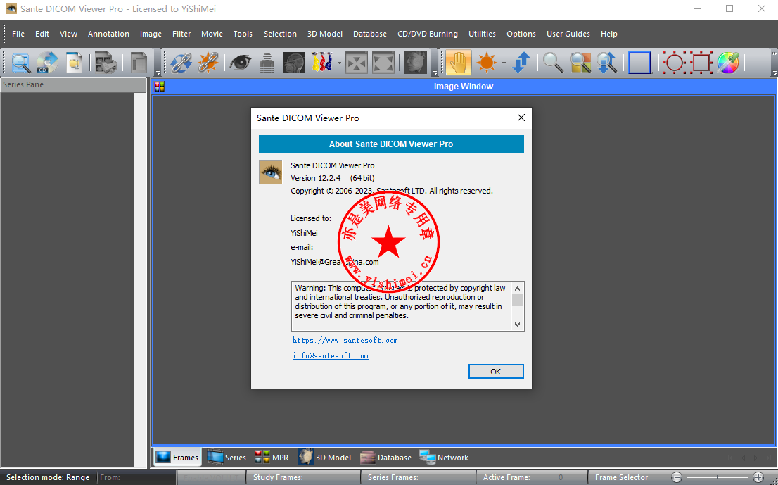The height and width of the screenshot is (485, 778).
Task: Click the 'Selection mode: Range' status text
Action: [48, 477]
